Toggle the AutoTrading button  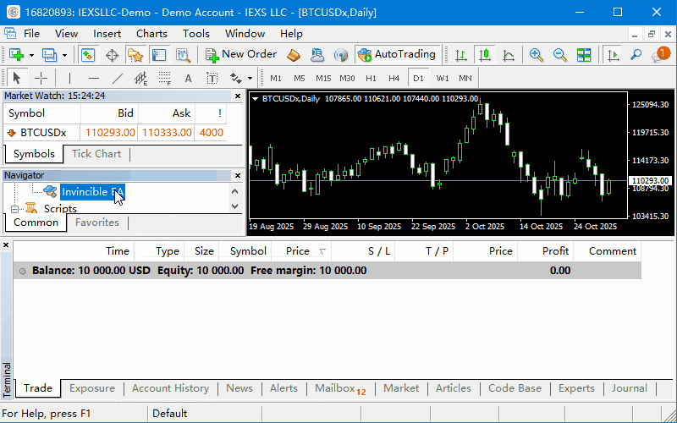[x=397, y=55]
